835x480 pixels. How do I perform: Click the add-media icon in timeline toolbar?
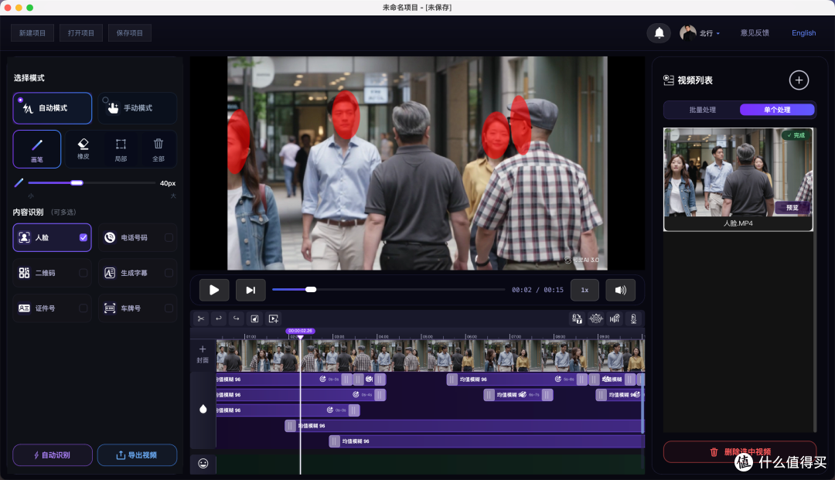click(274, 318)
